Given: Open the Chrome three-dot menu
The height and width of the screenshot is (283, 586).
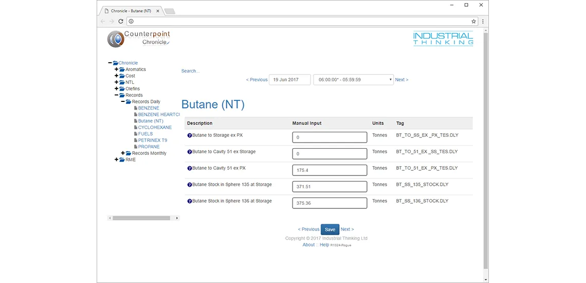Looking at the screenshot, I should [x=483, y=21].
